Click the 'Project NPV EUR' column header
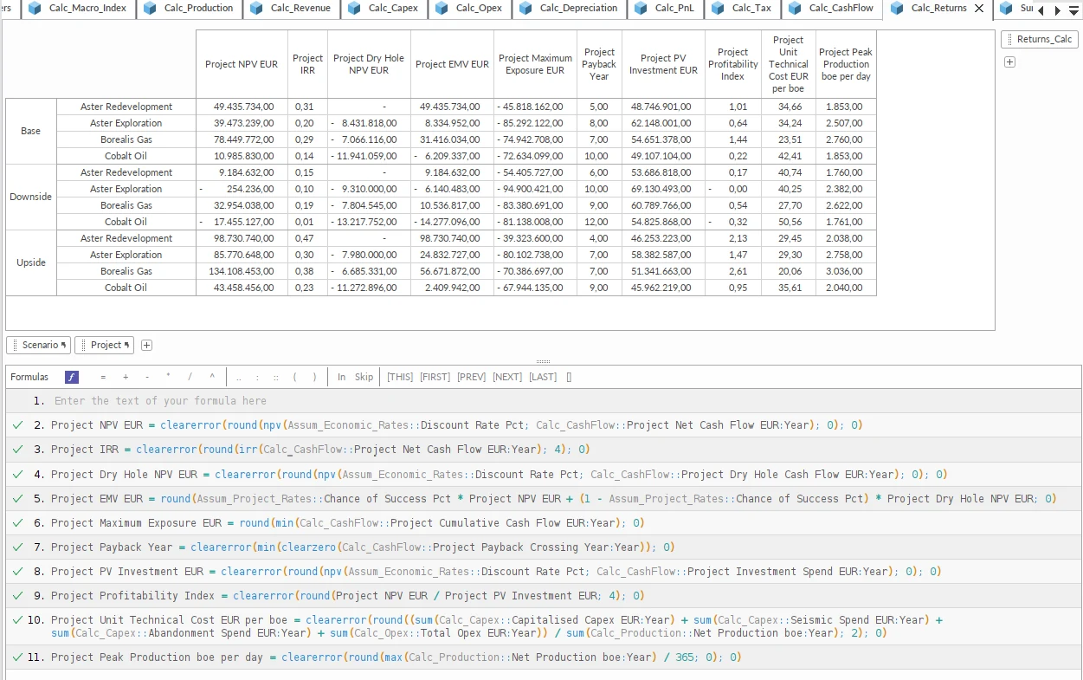This screenshot has height=680, width=1083. point(242,64)
